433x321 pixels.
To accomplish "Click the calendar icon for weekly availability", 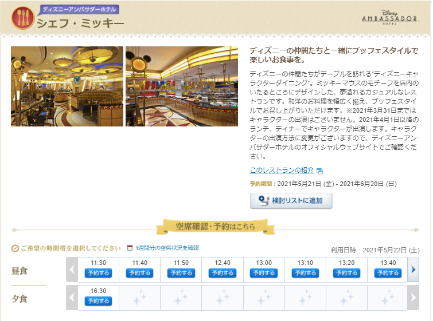I will (x=130, y=248).
